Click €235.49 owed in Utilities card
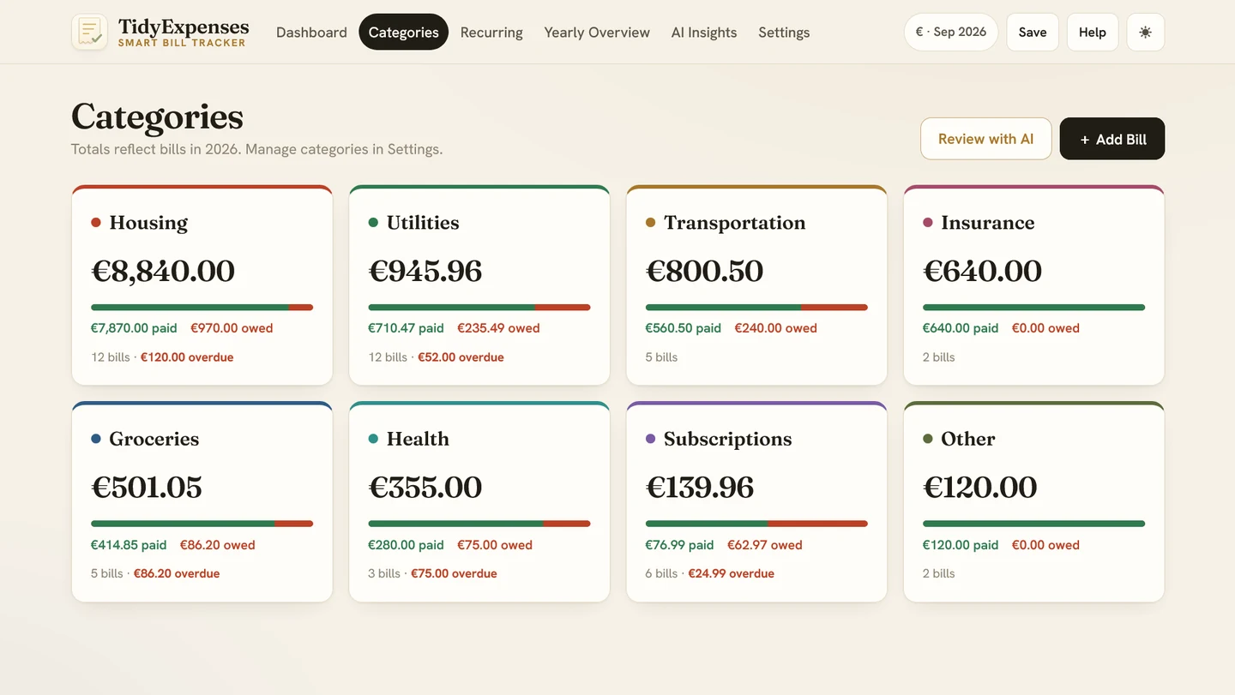This screenshot has height=695, width=1235. 498,328
